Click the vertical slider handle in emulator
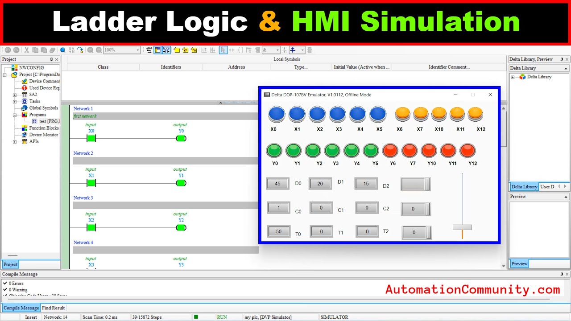This screenshot has width=571, height=321. click(x=462, y=227)
